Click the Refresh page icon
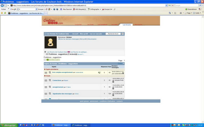 (x=170, y=5)
